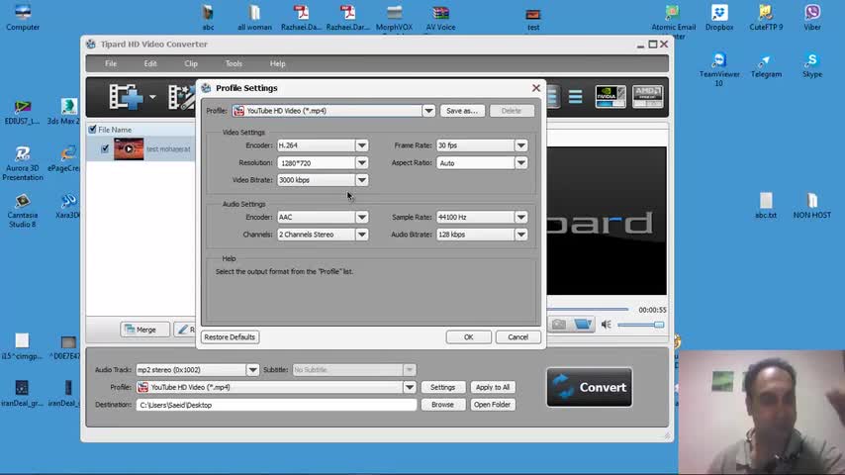
Task: Expand the Frame Rate dropdown
Action: [520, 145]
